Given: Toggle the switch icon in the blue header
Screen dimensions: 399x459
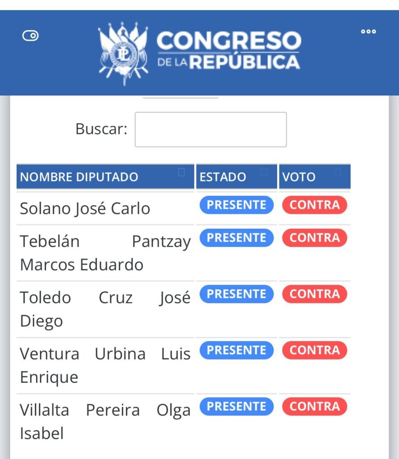Looking at the screenshot, I should (30, 36).
